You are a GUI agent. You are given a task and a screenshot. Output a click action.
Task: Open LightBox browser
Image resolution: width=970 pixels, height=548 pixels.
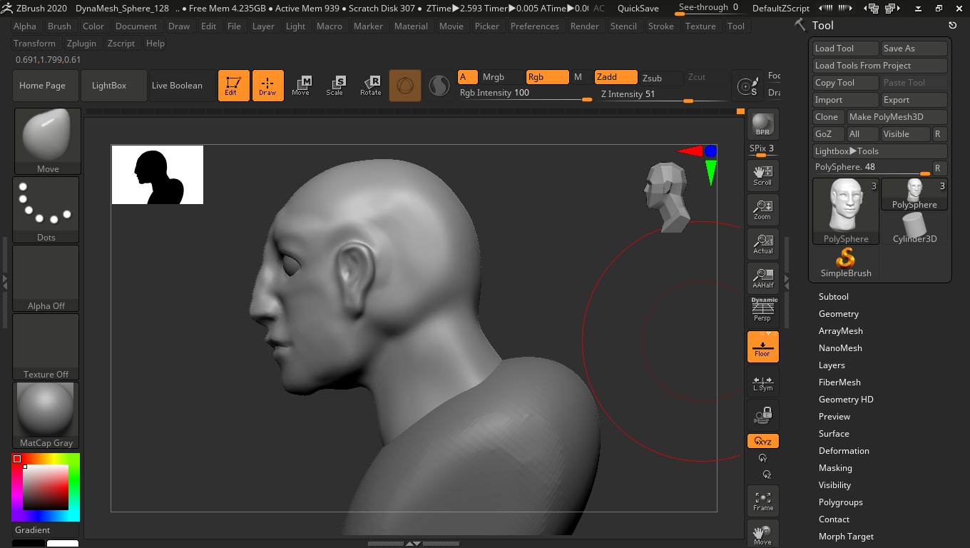tap(109, 86)
